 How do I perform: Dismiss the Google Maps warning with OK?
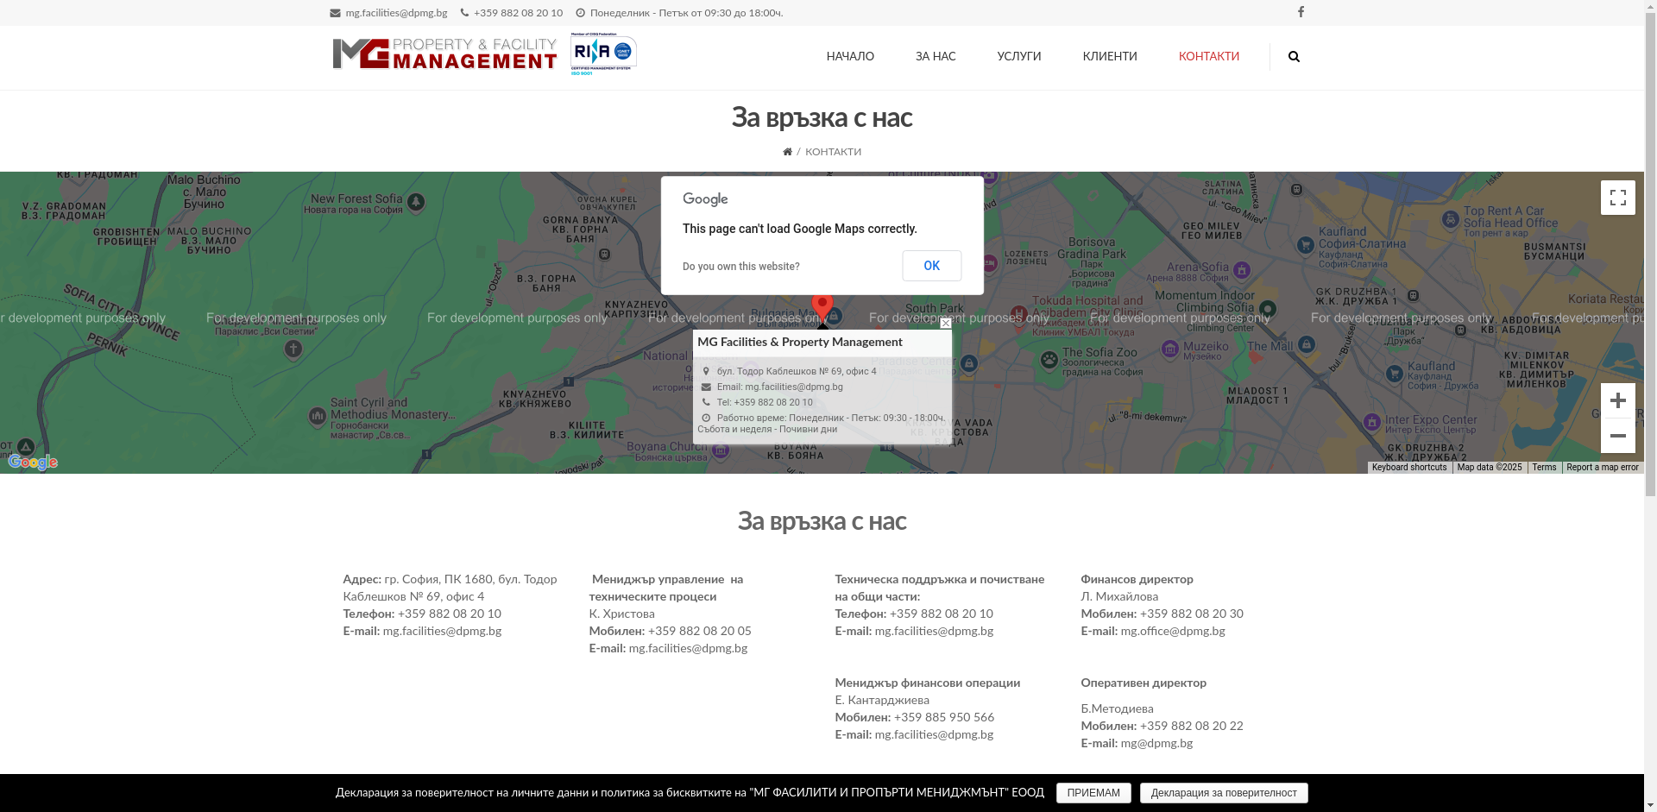coord(930,266)
